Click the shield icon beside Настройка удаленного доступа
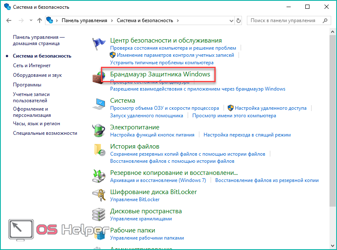The image size is (337, 250). (230, 108)
